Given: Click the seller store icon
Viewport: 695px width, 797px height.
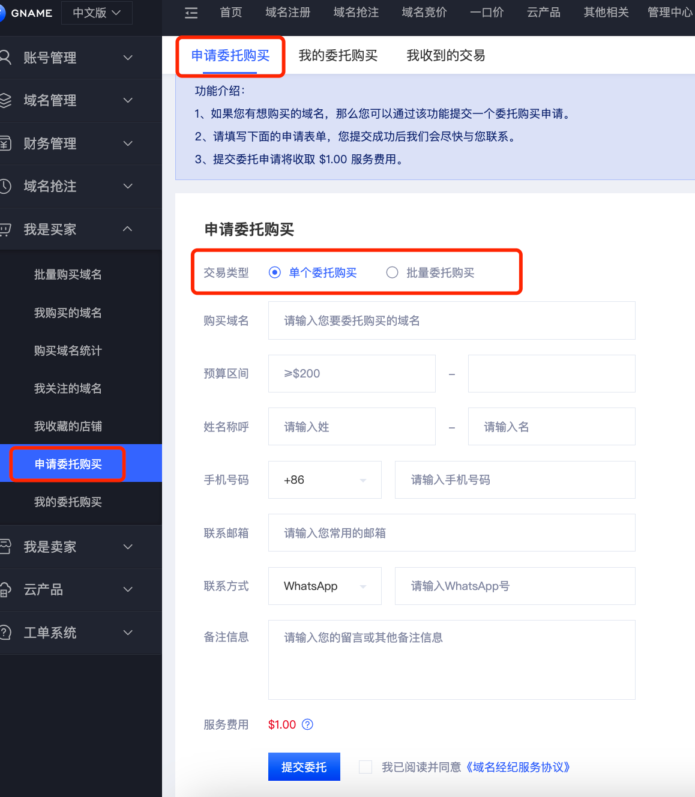Looking at the screenshot, I should (5, 546).
